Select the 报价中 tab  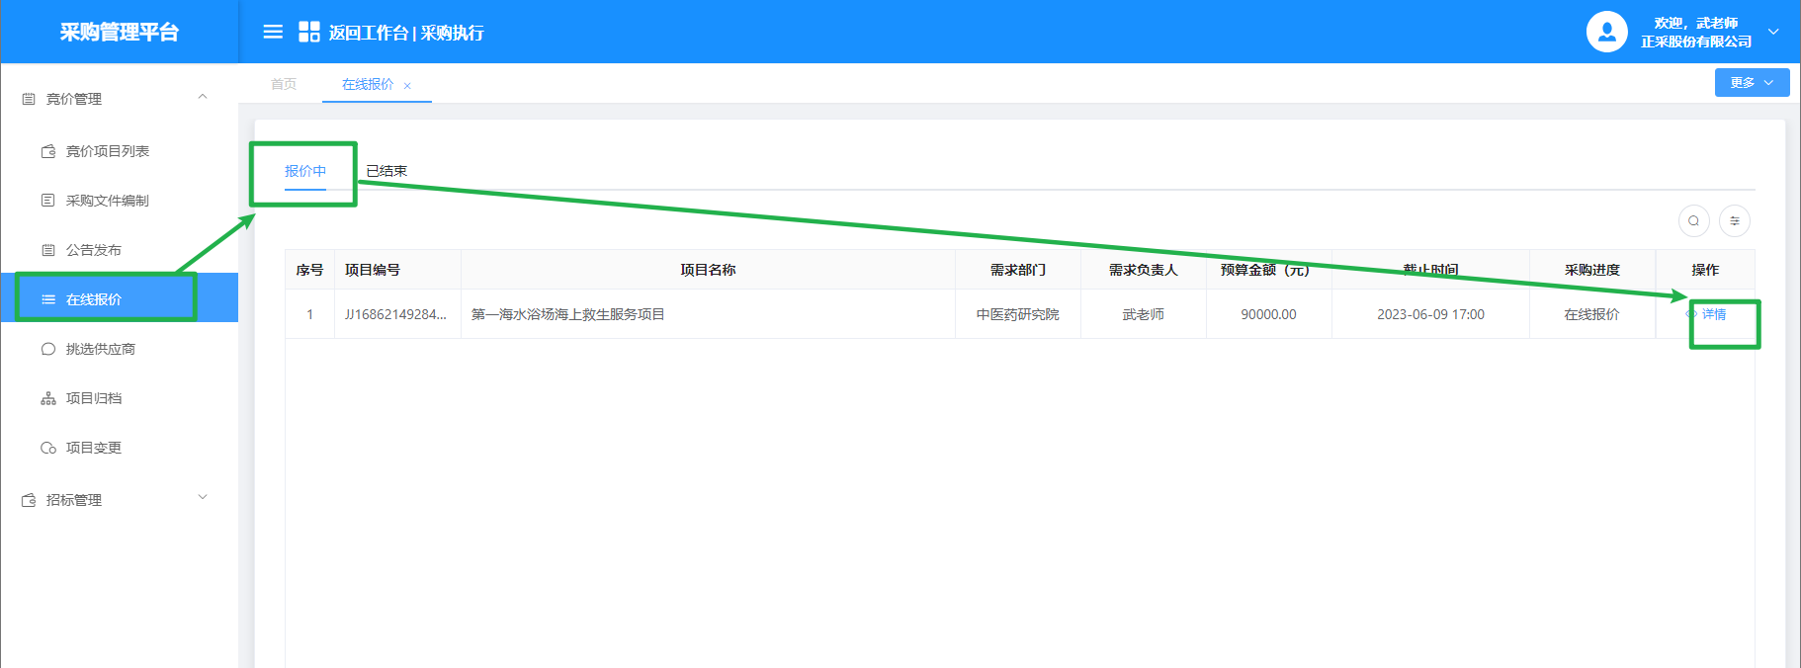[x=305, y=171]
